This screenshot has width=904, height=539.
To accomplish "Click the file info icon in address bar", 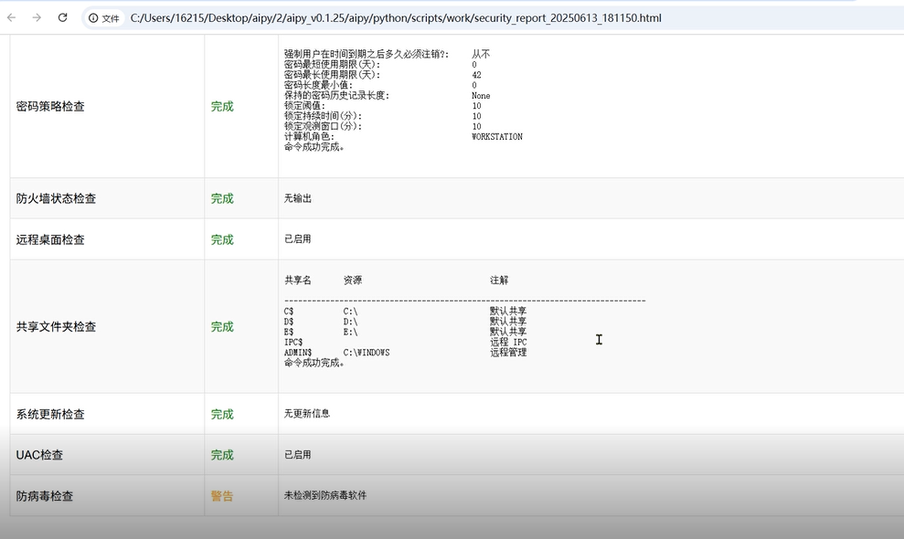I will (x=104, y=18).
